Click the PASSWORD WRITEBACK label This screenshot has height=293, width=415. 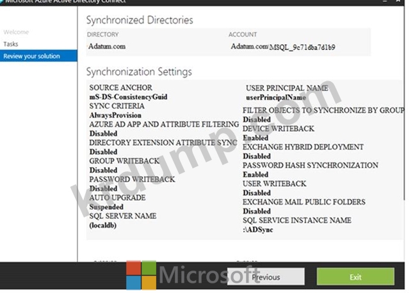pos(132,179)
